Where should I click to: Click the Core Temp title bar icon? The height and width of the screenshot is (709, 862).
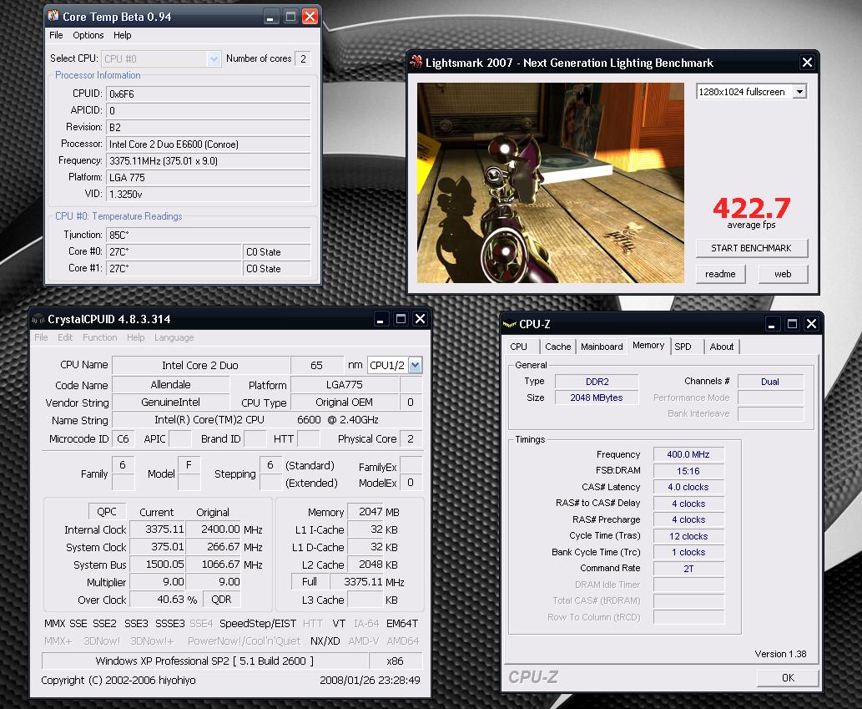pos(53,16)
